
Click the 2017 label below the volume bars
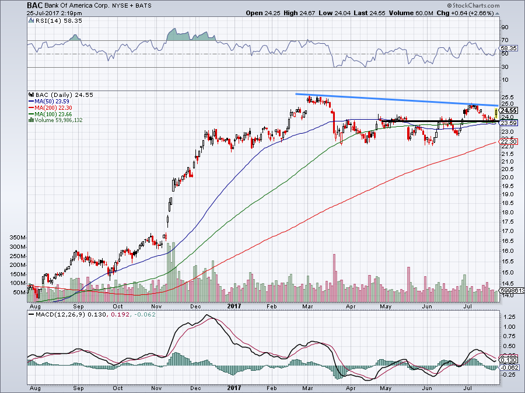click(x=234, y=306)
